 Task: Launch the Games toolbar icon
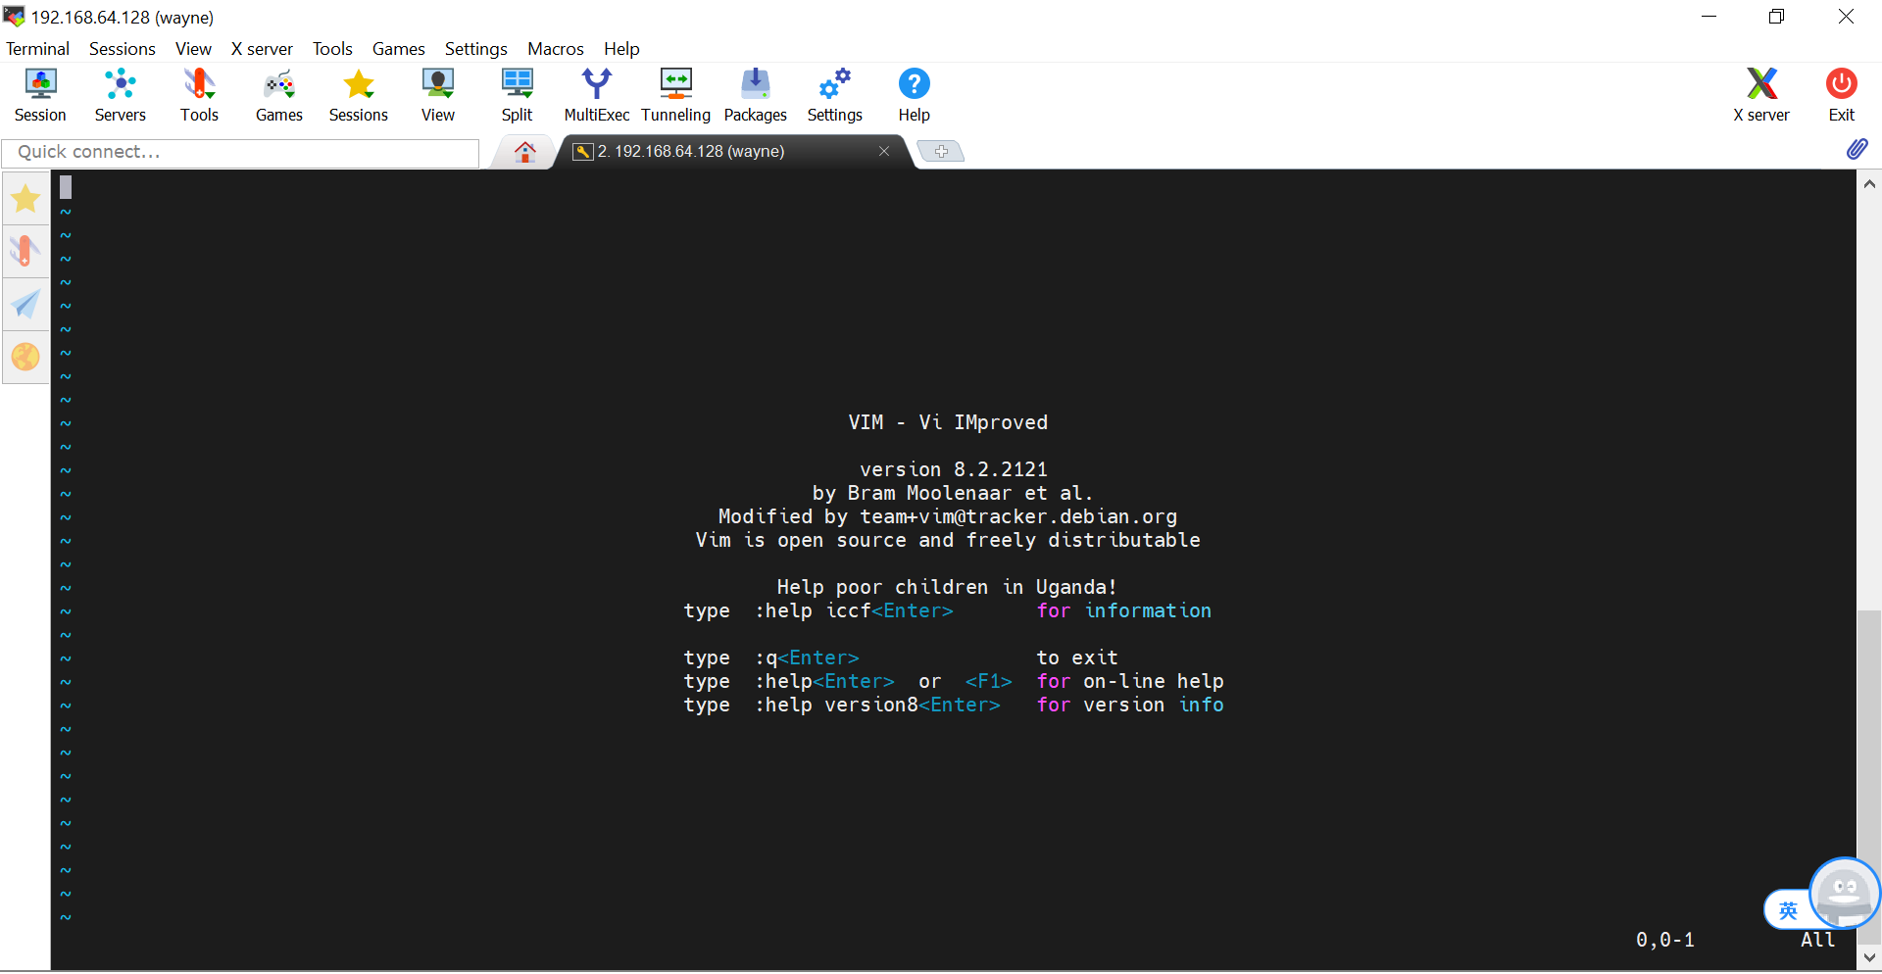tap(278, 95)
